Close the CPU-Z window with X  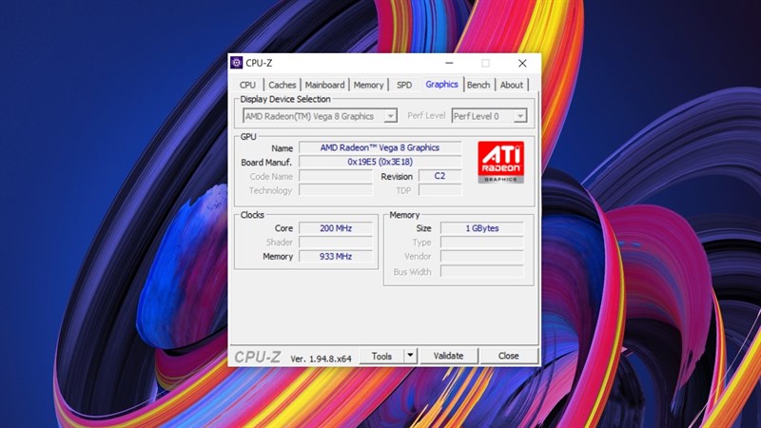[522, 63]
